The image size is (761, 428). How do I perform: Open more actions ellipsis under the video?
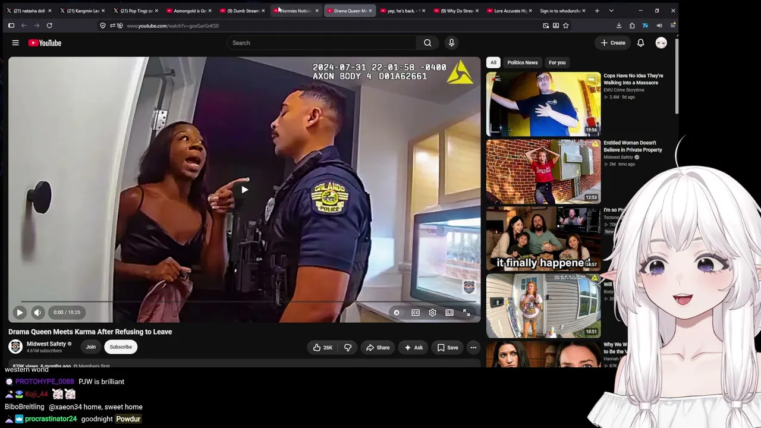[x=473, y=348]
